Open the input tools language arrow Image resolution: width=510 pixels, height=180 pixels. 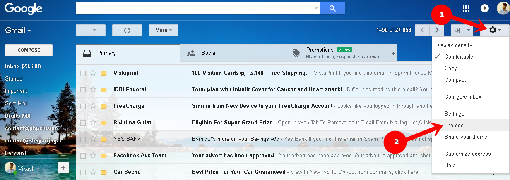point(469,30)
